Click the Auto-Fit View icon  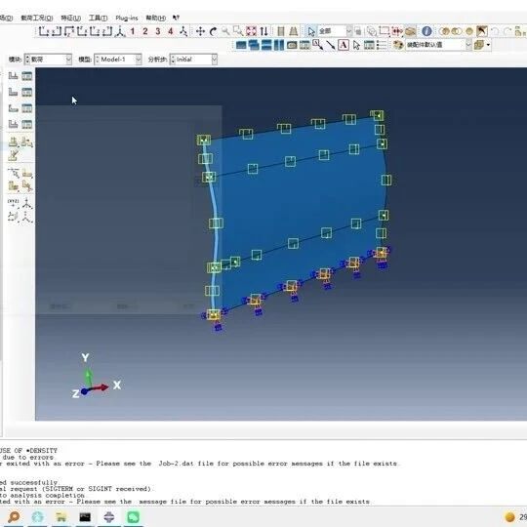(251, 31)
